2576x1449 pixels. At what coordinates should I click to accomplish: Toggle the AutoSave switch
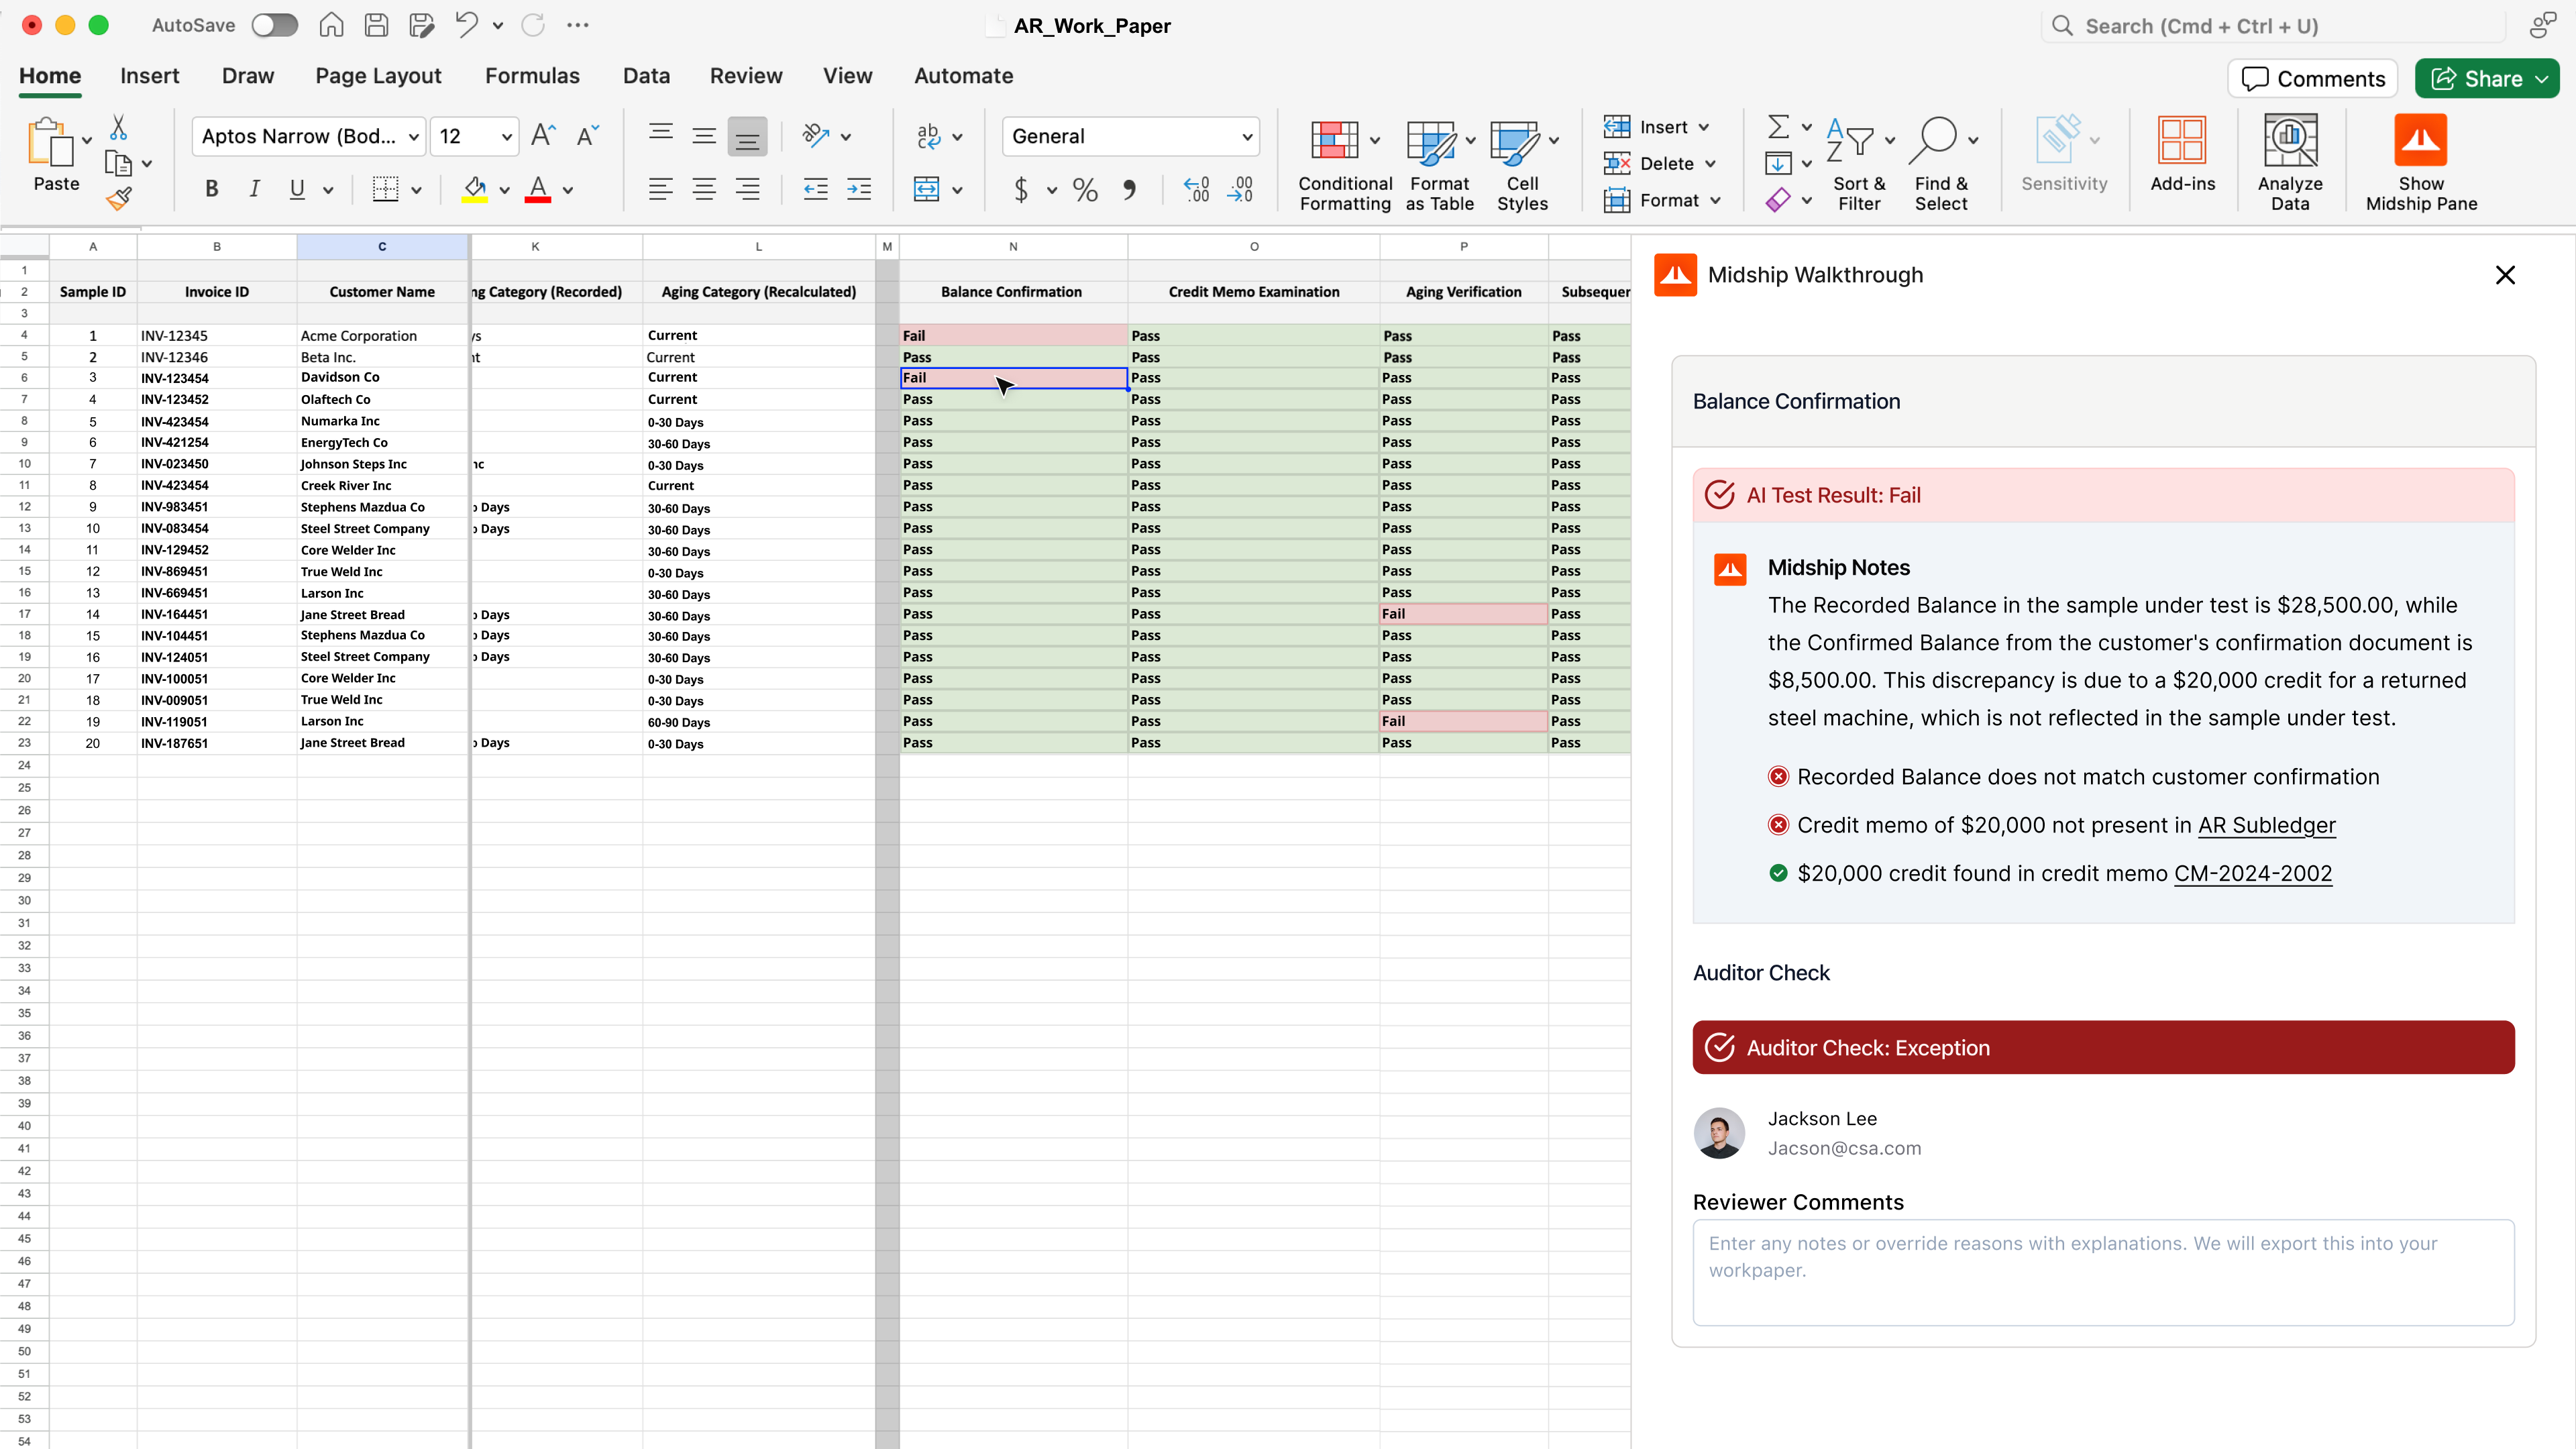[274, 25]
